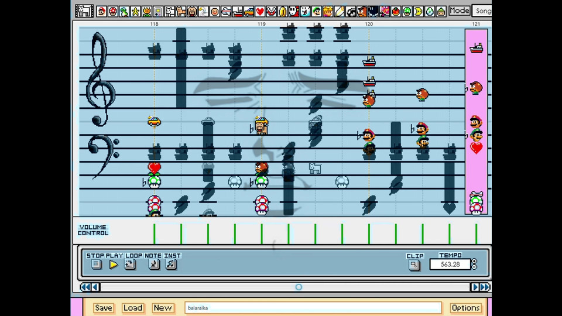Click measure number 120 marker
Viewport: 562px width, 316px height.
click(369, 24)
